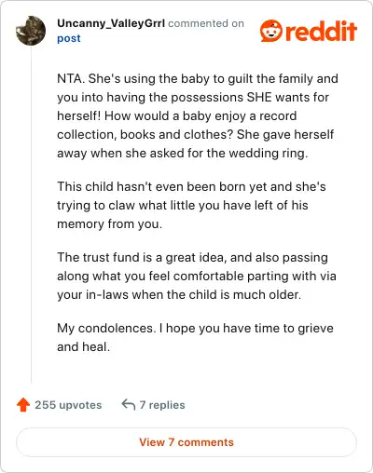Open Uncanny_ValleyGrrl's user profile name
Viewport: 373px width, 473px height.
(x=111, y=23)
